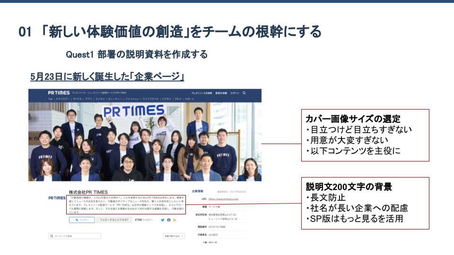Click the フォロー follow button
The image size is (454, 255).
pyautogui.click(x=82, y=220)
